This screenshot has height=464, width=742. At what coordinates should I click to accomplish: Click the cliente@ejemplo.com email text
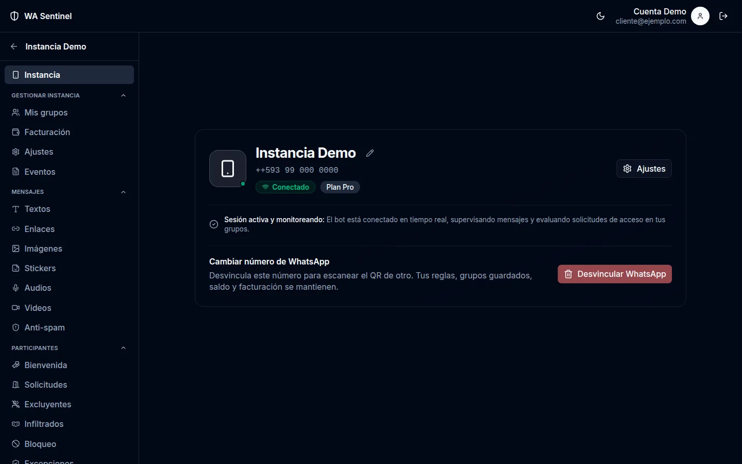651,21
